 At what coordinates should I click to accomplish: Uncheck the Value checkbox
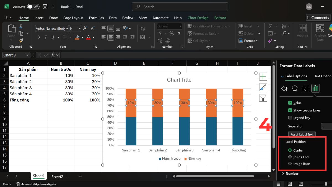click(290, 103)
